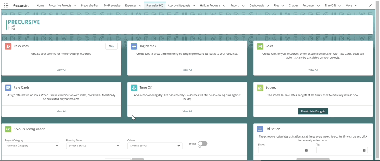Click the Resources card icon
The image size is (380, 161).
(x=8, y=46)
